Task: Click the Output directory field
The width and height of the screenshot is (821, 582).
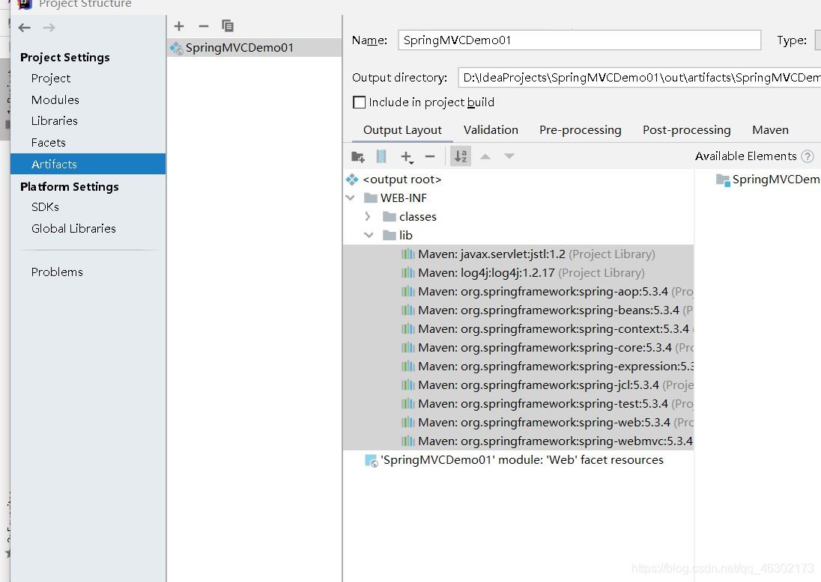Action: pyautogui.click(x=639, y=77)
